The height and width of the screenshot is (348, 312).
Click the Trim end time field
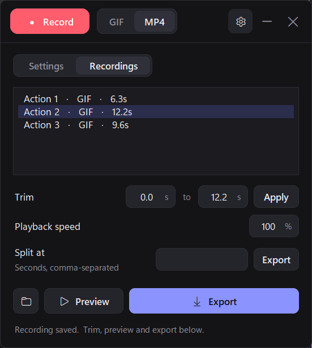(223, 197)
